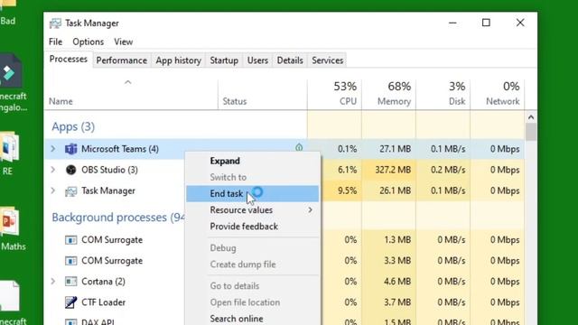Click the Background processes group heading

118,218
